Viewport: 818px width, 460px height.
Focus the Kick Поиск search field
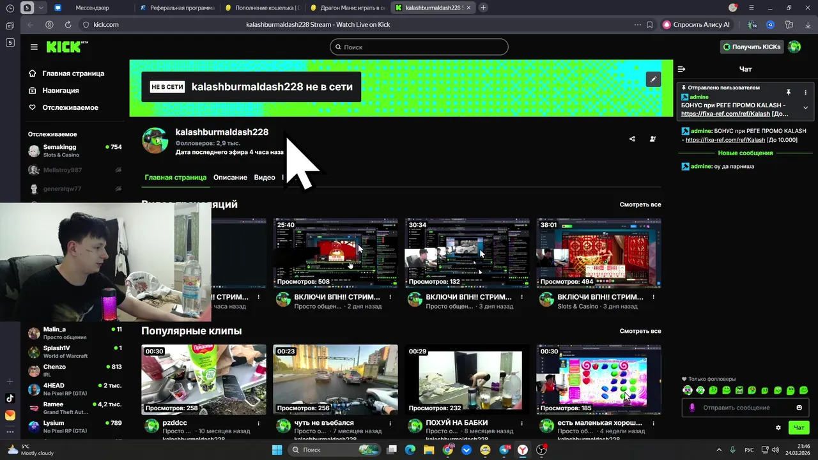click(x=419, y=47)
